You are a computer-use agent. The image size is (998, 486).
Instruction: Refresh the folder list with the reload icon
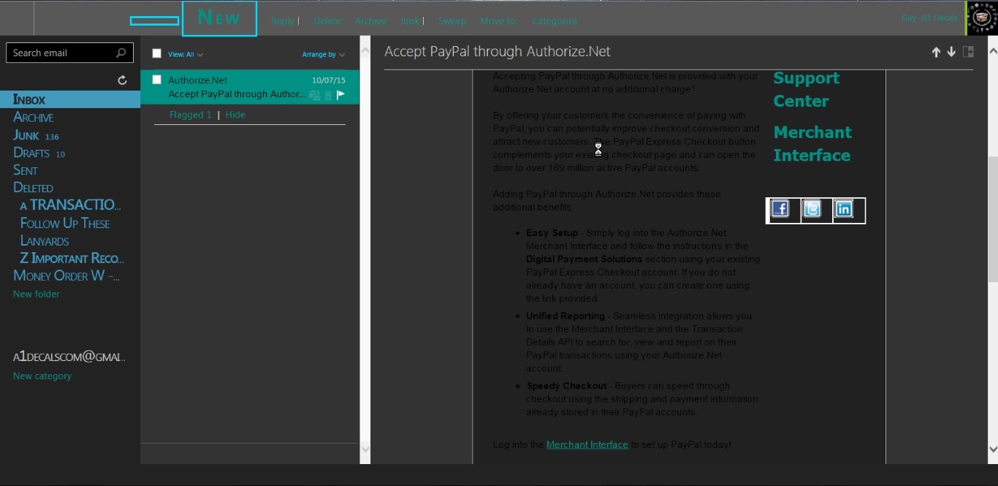(122, 80)
